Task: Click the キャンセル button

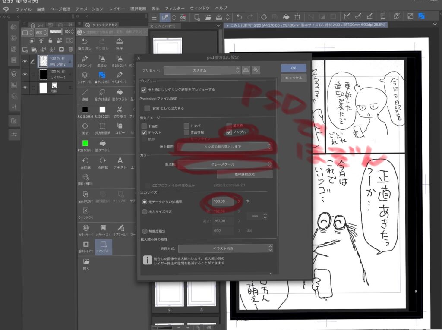Action: pyautogui.click(x=294, y=78)
